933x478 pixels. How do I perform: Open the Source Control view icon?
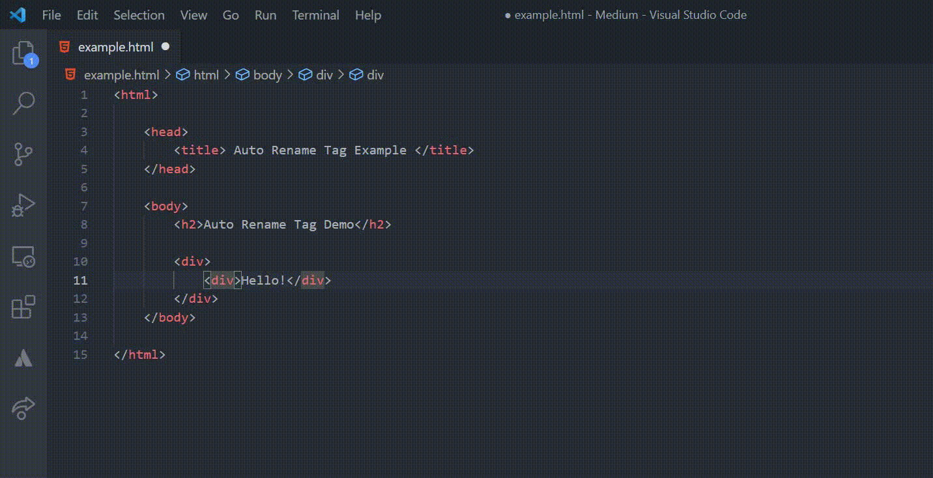tap(23, 154)
